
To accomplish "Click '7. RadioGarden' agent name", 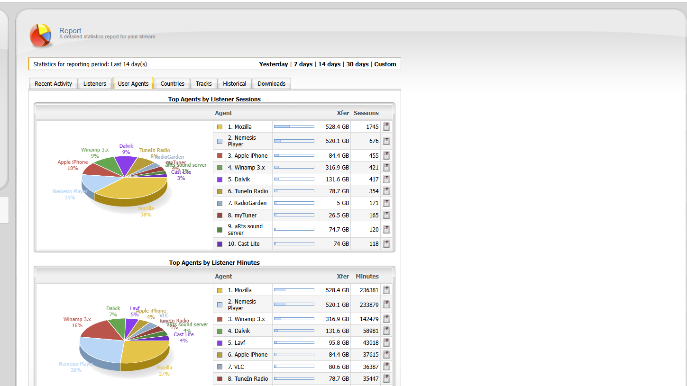I will click(x=247, y=203).
